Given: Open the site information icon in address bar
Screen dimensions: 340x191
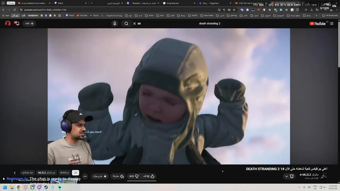Looking at the screenshot, I should point(21,10).
